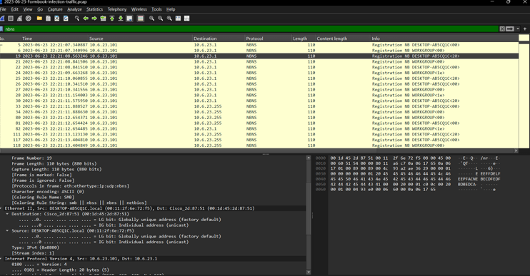Add a display filter button (plus)
Image resolution: width=530 pixels, height=276 pixels.
tap(525, 29)
